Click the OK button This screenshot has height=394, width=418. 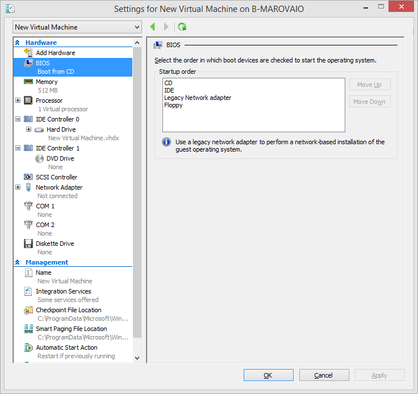click(x=268, y=375)
